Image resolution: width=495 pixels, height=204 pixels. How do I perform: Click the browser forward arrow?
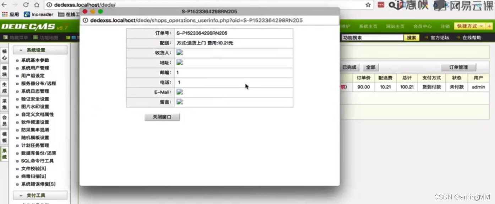(15, 5)
